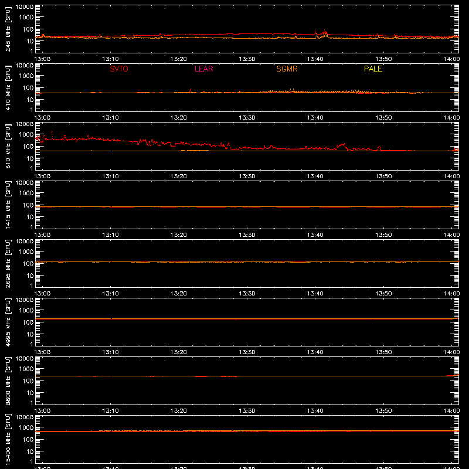The height and width of the screenshot is (469, 469).
Task: Click the red SVTO station legend label
Action: (119, 69)
